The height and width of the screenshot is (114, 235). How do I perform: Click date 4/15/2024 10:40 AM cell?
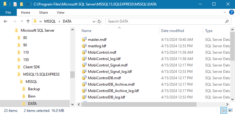[x=177, y=40]
